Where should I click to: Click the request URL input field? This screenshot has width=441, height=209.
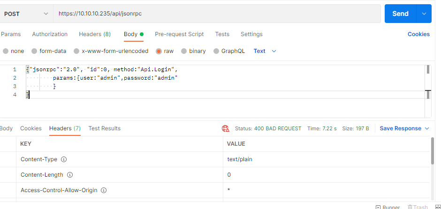coord(217,14)
